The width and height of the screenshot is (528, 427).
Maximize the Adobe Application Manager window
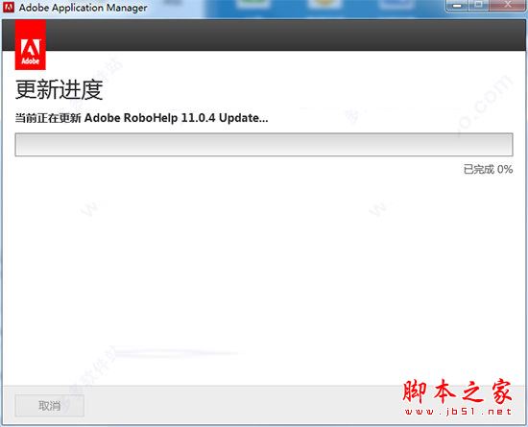pyautogui.click(x=478, y=6)
